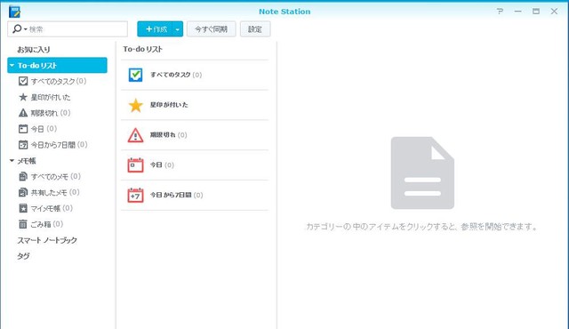Click the red 今日 calendar icon in list
The image size is (569, 329).
(x=135, y=165)
